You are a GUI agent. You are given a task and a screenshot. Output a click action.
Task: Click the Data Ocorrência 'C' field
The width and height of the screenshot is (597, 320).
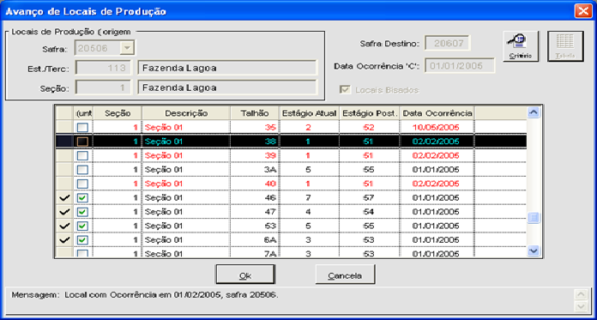460,65
